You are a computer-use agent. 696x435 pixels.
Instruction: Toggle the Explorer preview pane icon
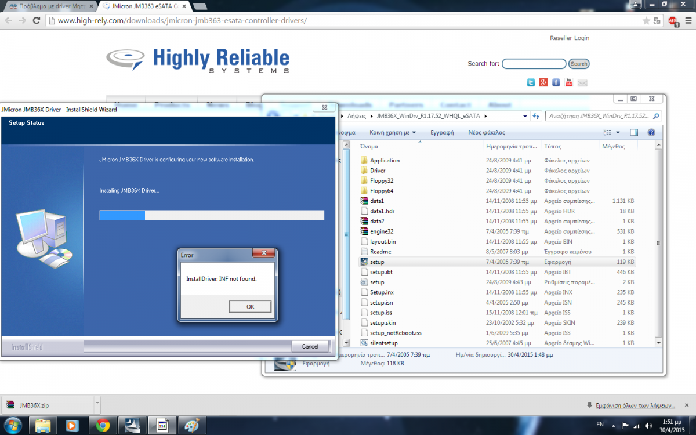(x=634, y=133)
